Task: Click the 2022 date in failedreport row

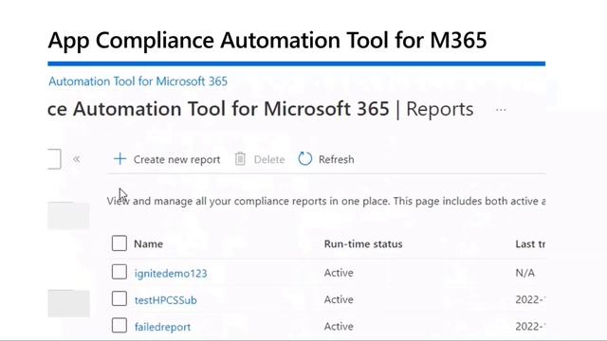Action: point(530,326)
